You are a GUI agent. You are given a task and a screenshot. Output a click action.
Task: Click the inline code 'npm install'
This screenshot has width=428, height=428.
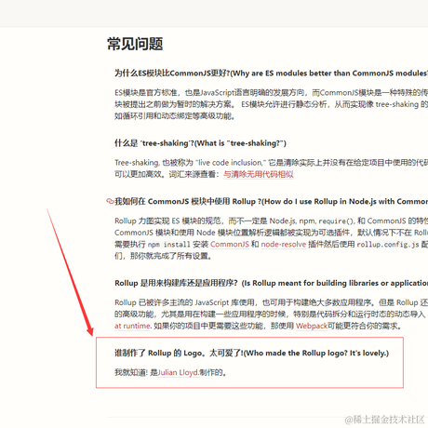pyautogui.click(x=168, y=245)
